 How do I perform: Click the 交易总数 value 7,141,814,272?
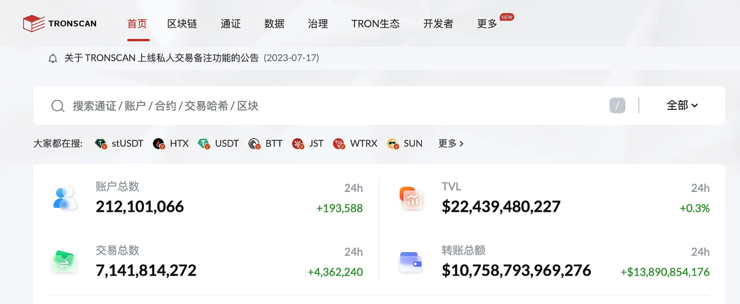pos(146,270)
